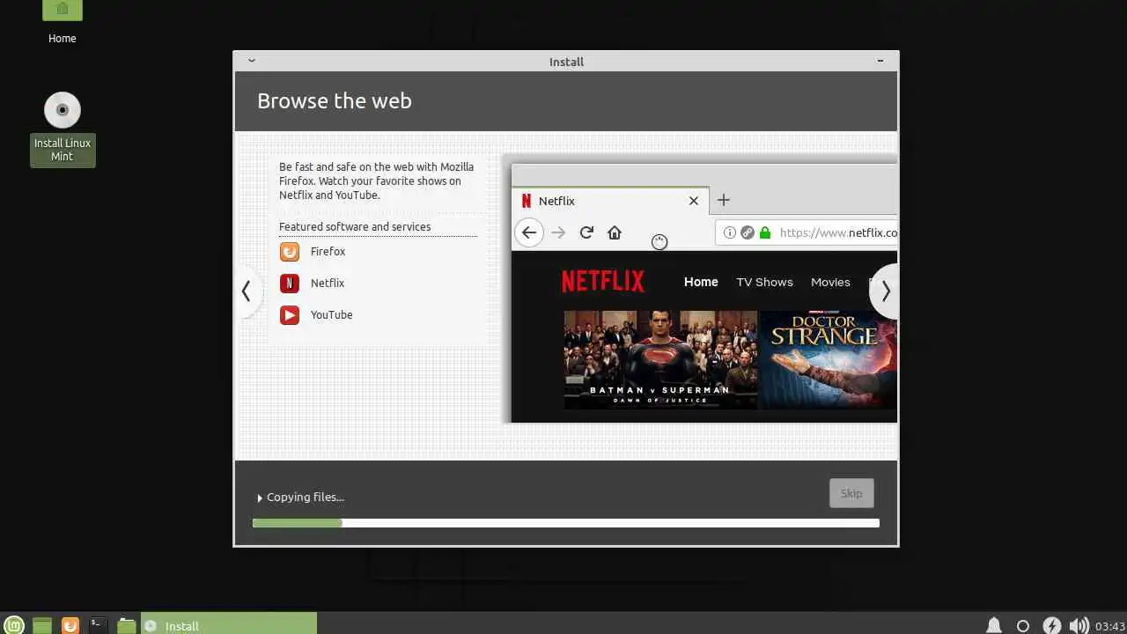The height and width of the screenshot is (634, 1127).
Task: Open a new tab with plus icon
Action: tap(724, 200)
